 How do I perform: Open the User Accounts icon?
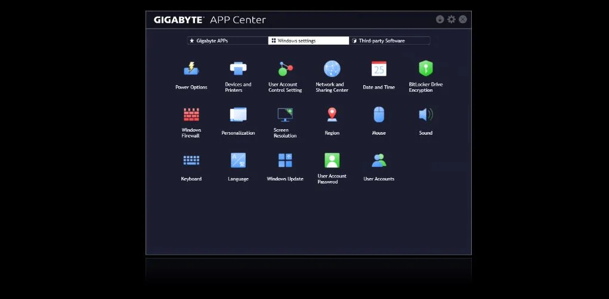pyautogui.click(x=379, y=160)
